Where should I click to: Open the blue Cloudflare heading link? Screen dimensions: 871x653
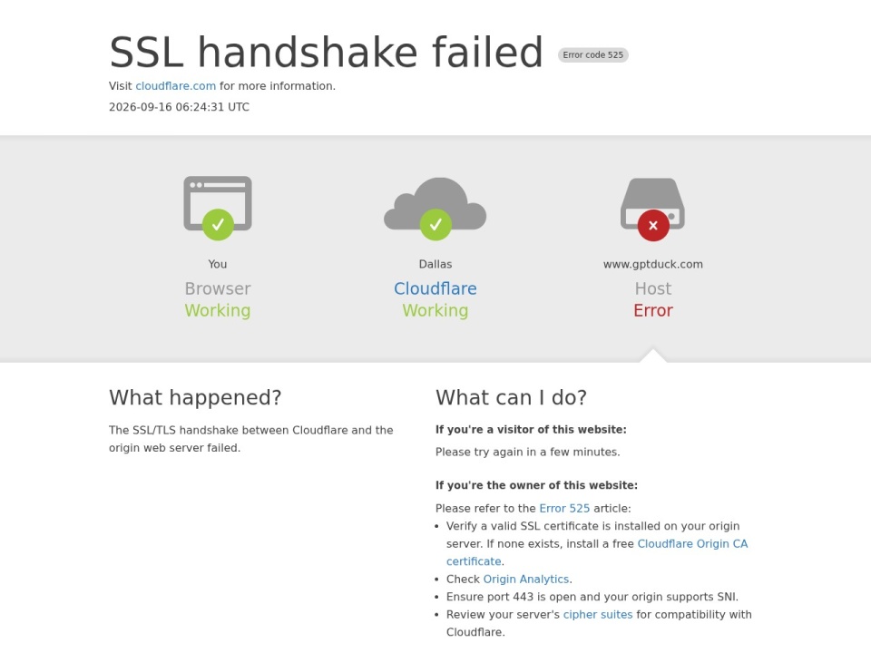pyautogui.click(x=435, y=288)
